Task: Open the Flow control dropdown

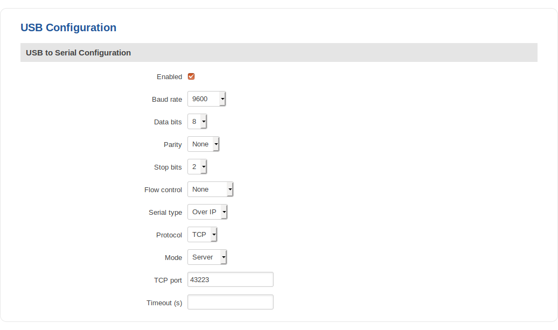Action: pos(210,189)
